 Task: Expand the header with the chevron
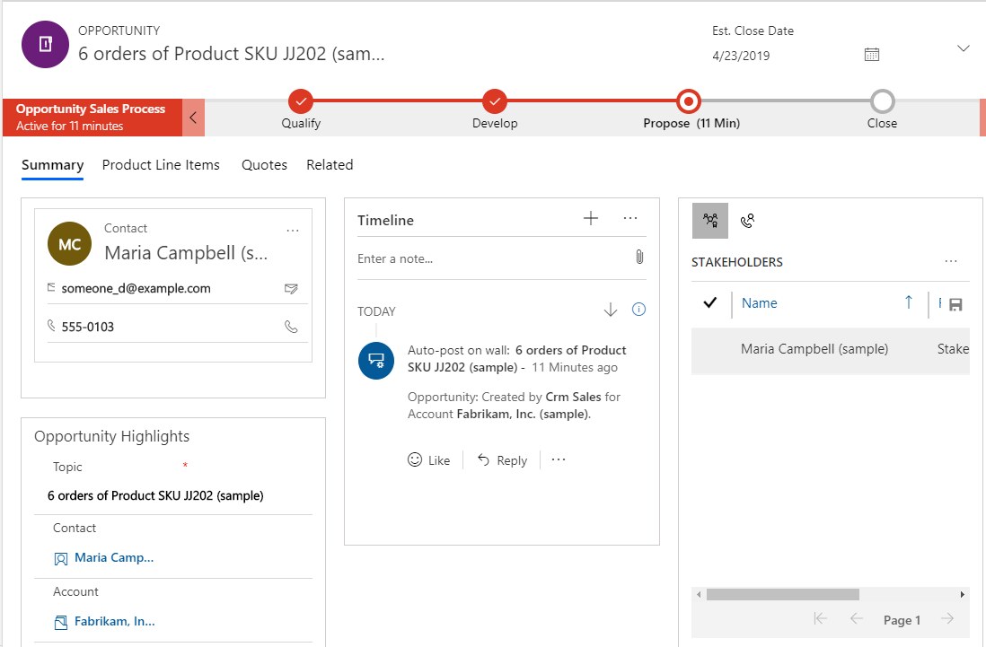coord(963,48)
